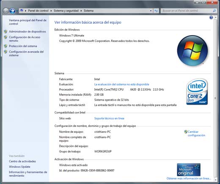Click shield icon beside Configuración avanzada del sistema
This screenshot has height=184, width=220.
tap(5, 52)
